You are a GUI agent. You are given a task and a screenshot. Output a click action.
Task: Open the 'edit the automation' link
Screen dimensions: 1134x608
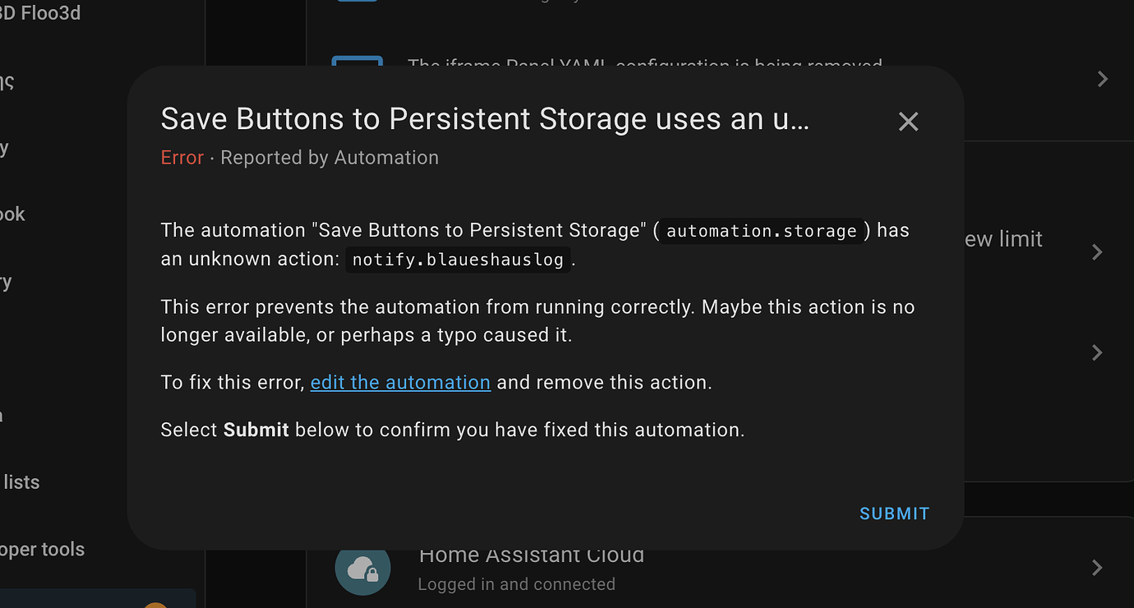coord(400,382)
